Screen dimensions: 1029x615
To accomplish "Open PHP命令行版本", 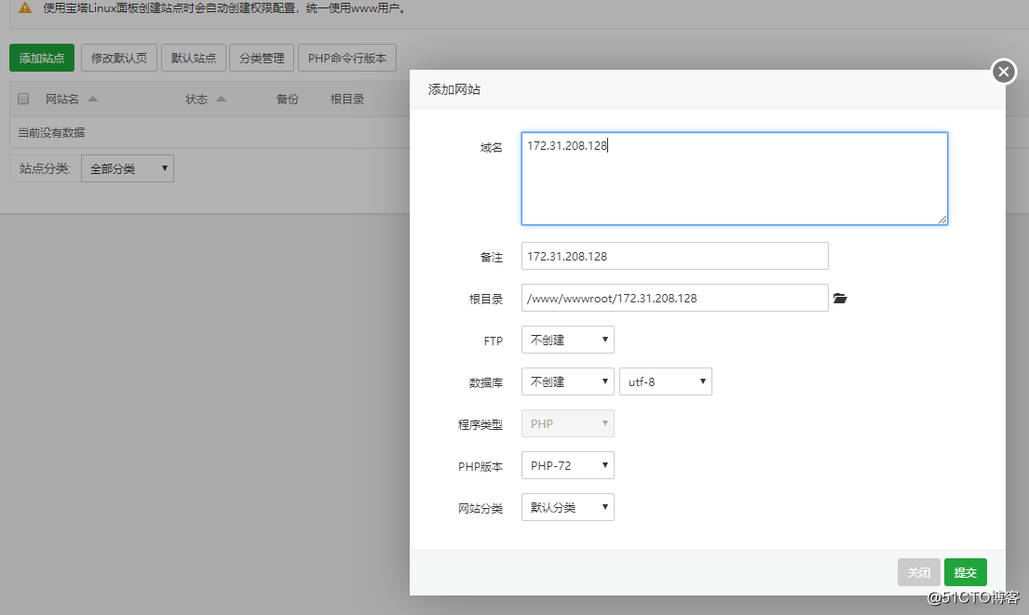I will point(347,57).
